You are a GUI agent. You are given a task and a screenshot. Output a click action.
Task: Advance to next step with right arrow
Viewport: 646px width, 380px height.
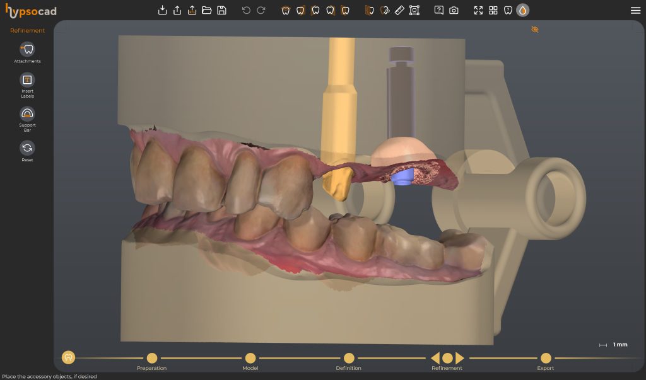click(460, 358)
